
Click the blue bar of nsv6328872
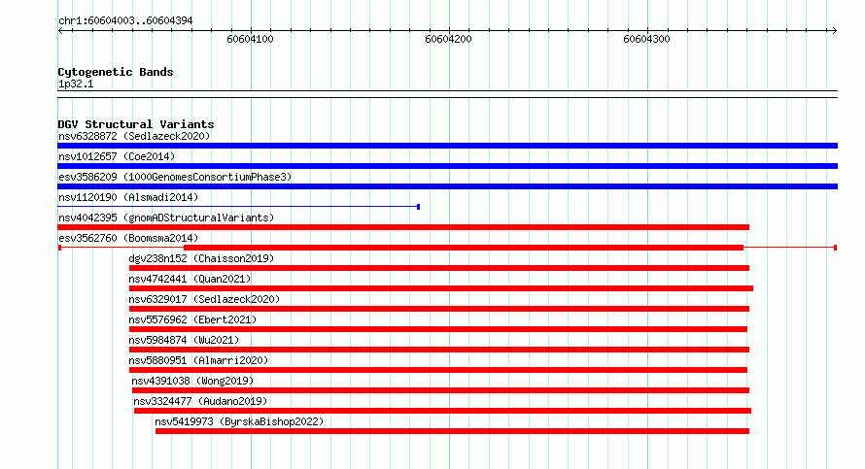tap(447, 146)
